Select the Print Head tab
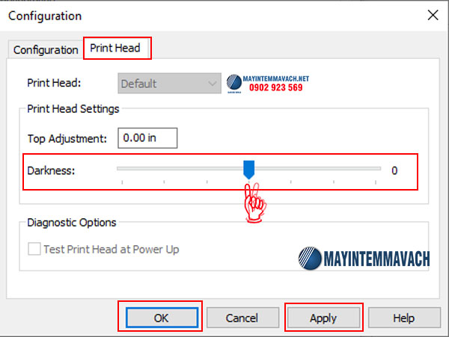 [117, 49]
